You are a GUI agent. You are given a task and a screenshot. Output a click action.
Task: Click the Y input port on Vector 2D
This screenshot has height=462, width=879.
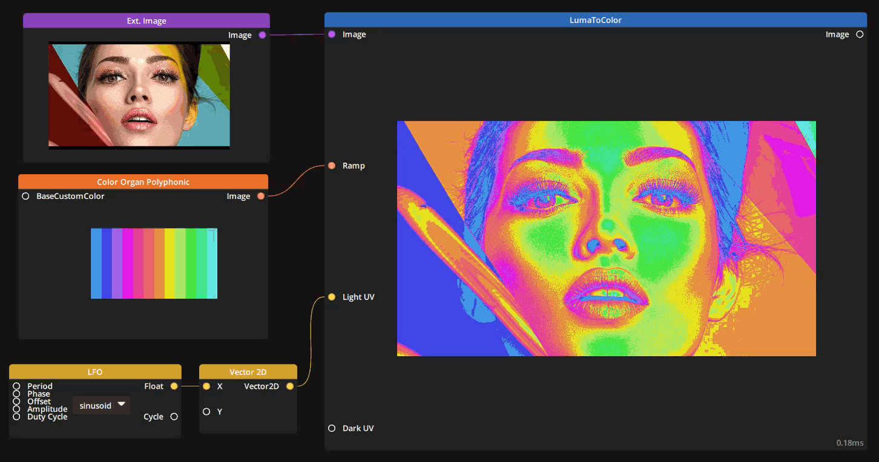pos(206,411)
